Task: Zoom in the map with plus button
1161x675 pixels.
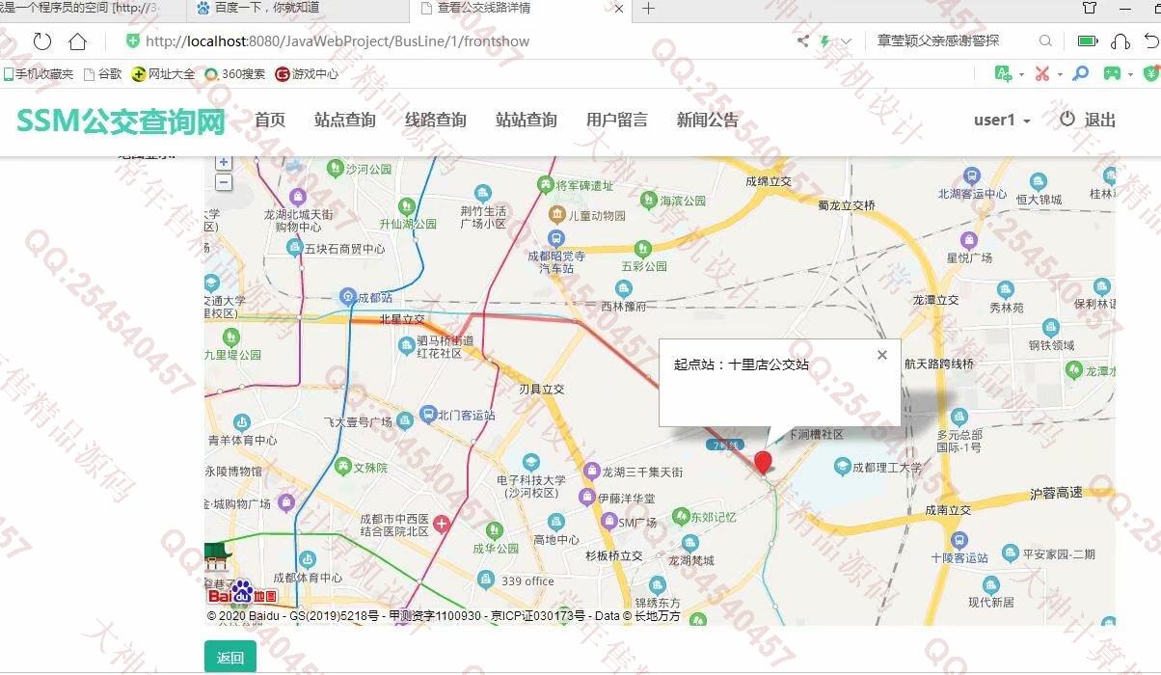Action: pos(223,162)
